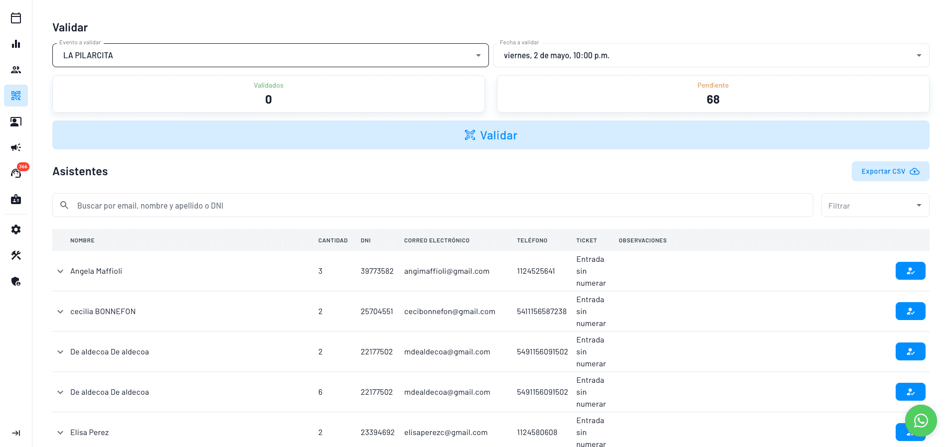The height and width of the screenshot is (447, 947).
Task: Open support headset icon with 366 badge
Action: pos(16,173)
